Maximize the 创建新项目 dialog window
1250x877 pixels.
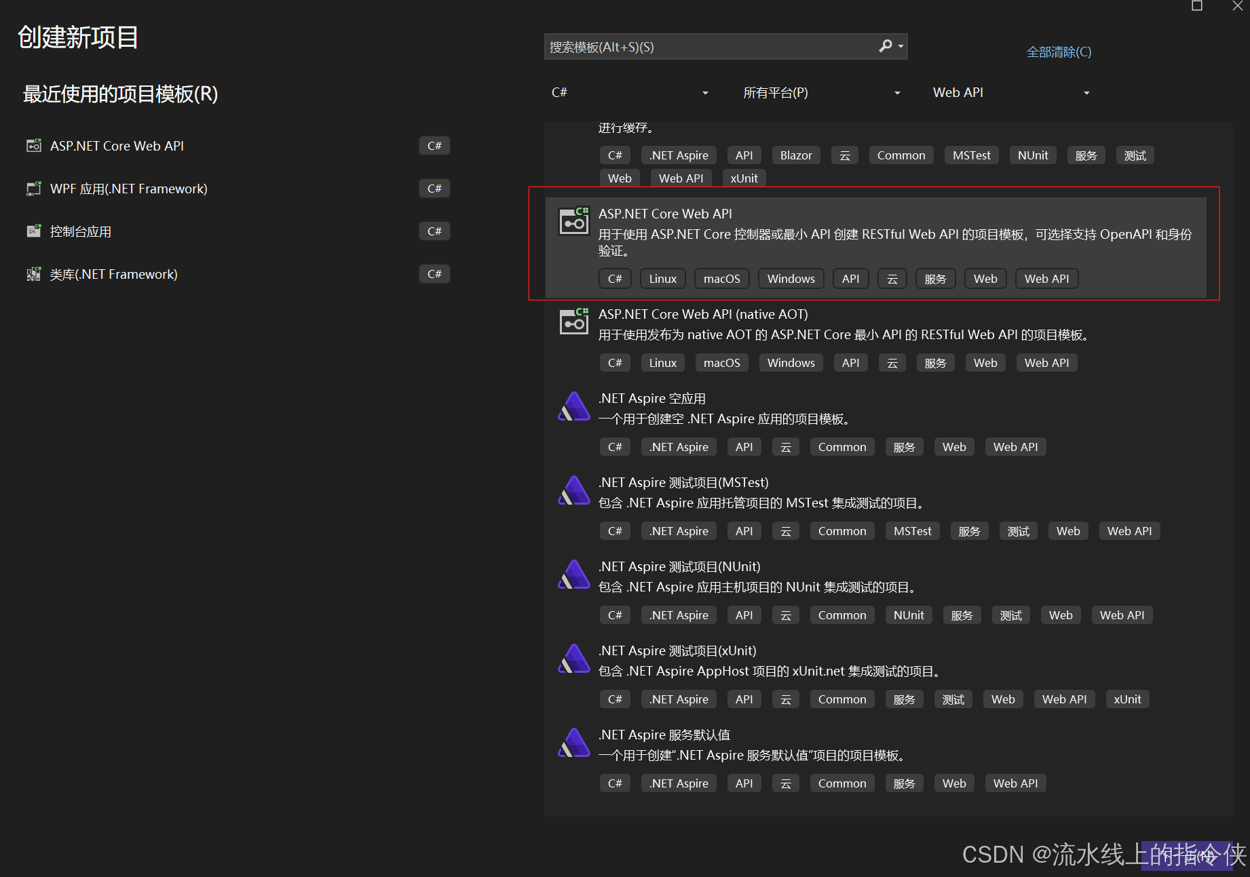click(x=1197, y=6)
